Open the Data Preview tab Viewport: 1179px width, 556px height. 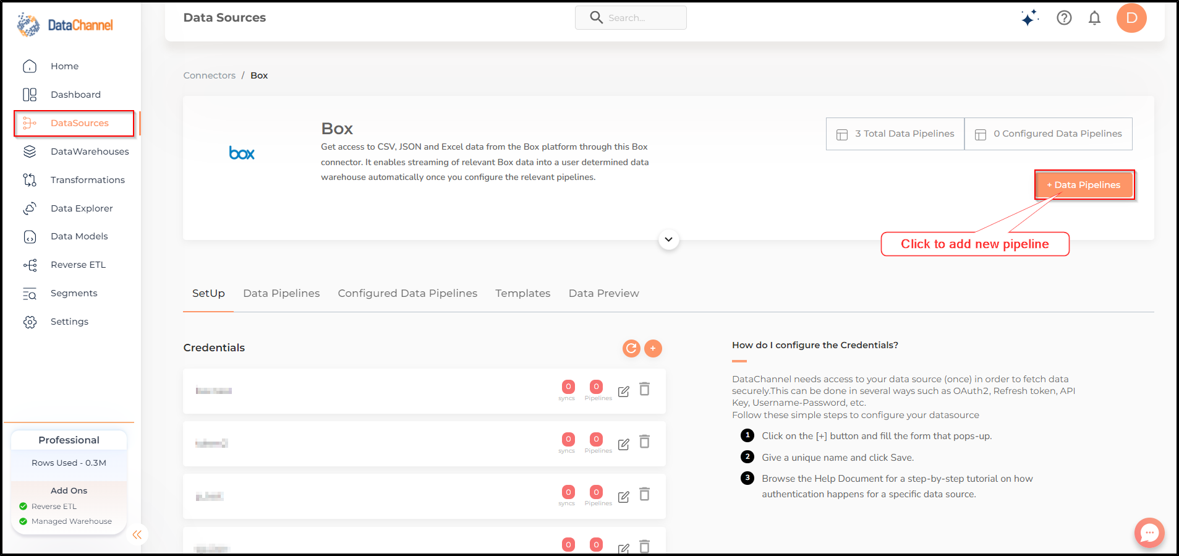tap(604, 293)
